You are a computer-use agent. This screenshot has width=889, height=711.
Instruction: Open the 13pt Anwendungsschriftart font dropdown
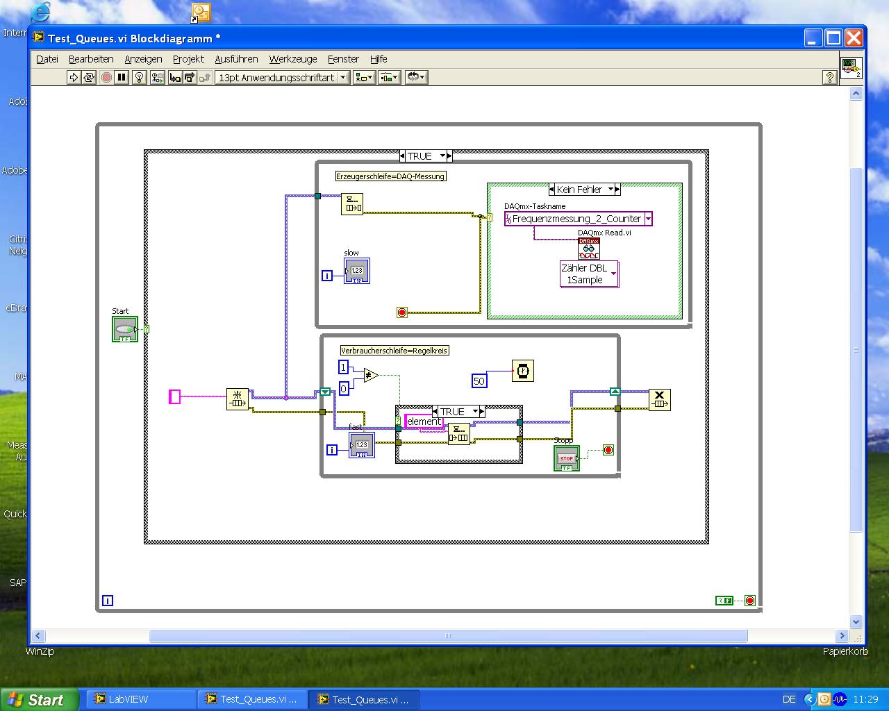point(282,78)
